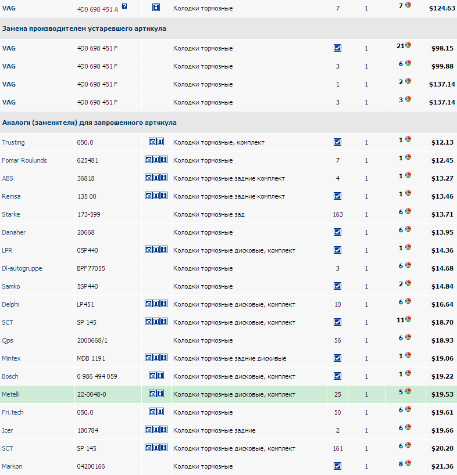Click the П icon in the ABS 36818 row
Screen dimensions: 457x475
156,178
